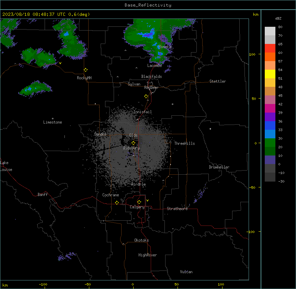Pick the light blue 33-30 dBZ legend swatch
Viewport: 296px width, 289px height.
(270, 134)
